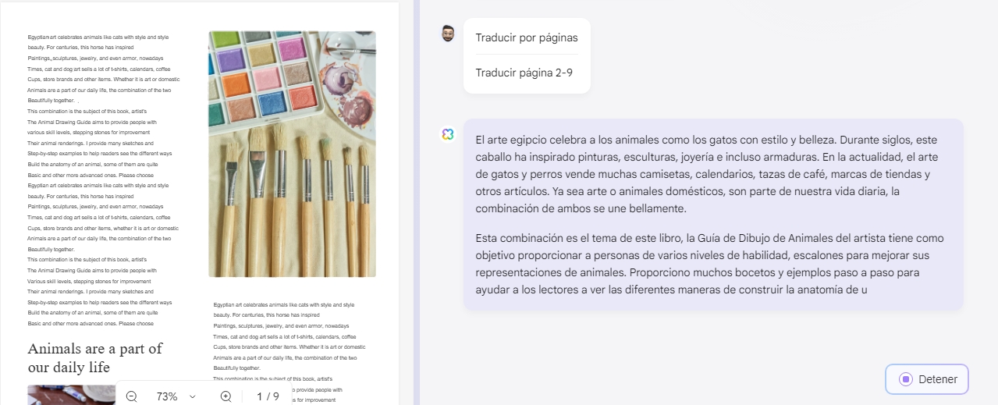The height and width of the screenshot is (405, 998).
Task: Choose the Traducir por páginas option
Action: tap(527, 37)
